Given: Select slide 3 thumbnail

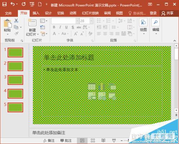Looking at the screenshot, I should tap(15, 80).
